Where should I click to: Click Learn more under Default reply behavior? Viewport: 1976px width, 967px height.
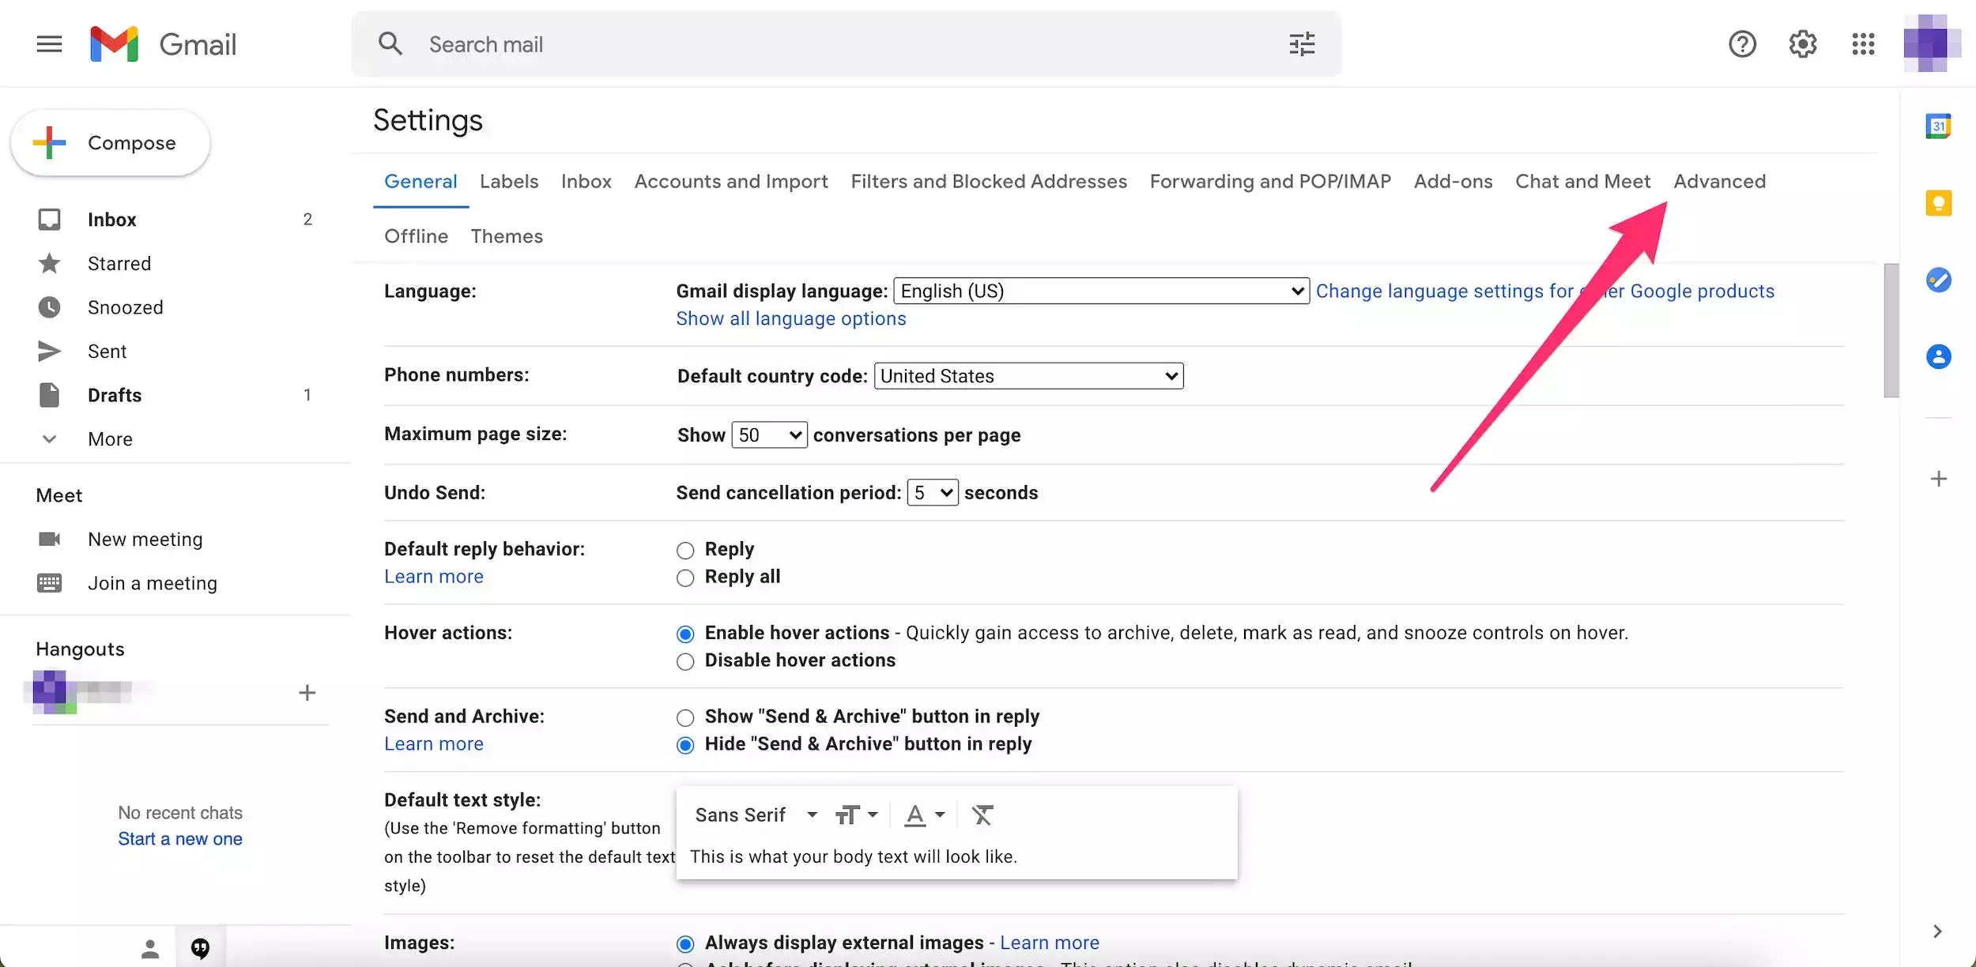point(434,577)
